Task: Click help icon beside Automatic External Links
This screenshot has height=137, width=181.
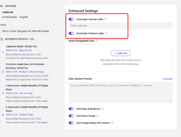Action: (106, 33)
